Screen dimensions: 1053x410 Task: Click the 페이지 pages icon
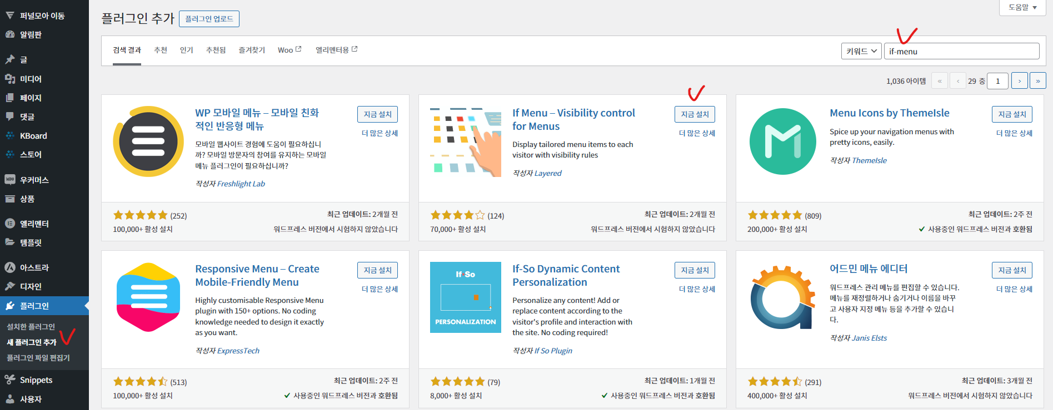pos(10,98)
